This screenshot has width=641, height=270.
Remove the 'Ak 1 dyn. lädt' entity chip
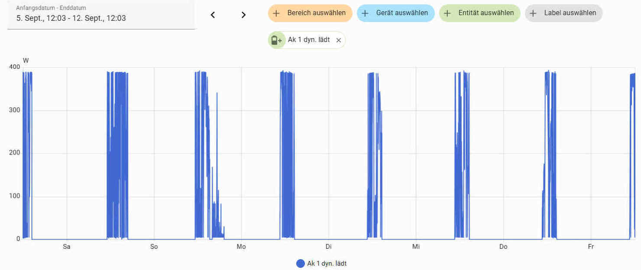point(339,40)
